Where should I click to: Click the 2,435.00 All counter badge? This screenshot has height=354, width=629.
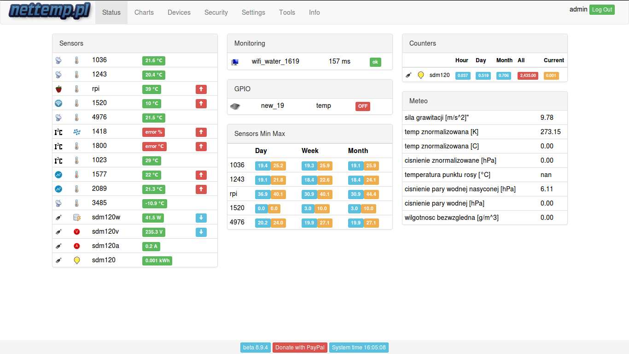(528, 76)
